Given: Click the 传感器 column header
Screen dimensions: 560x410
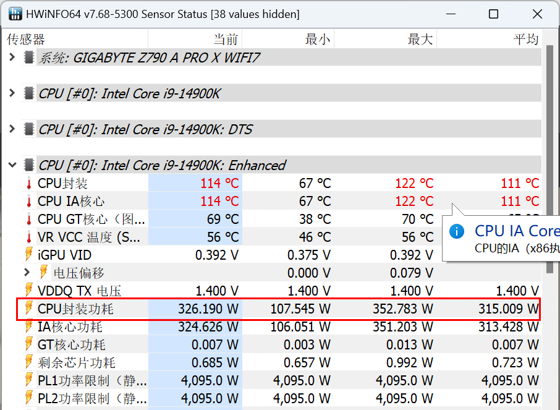Looking at the screenshot, I should pos(26,40).
